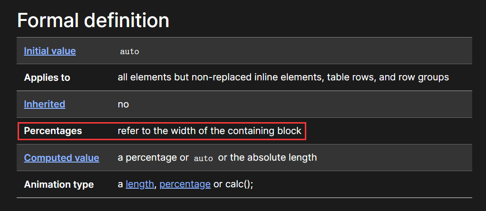
Task: Click the Percentages row label
Action: [53, 131]
